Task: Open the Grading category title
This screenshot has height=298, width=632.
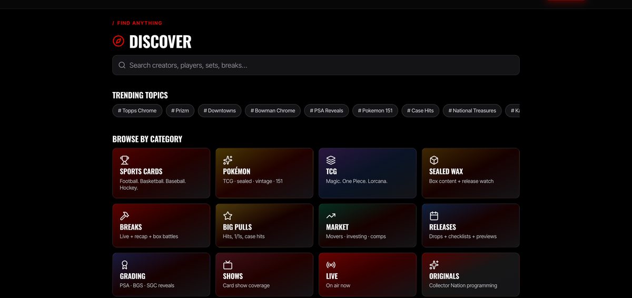Action: 133,276
